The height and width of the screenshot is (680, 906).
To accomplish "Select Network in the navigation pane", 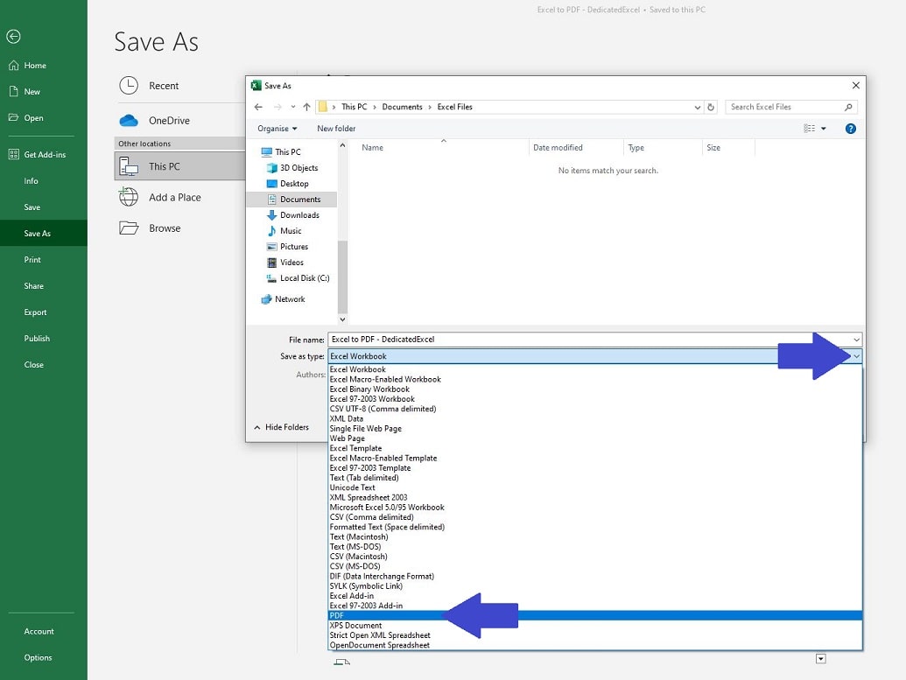I will coord(288,298).
